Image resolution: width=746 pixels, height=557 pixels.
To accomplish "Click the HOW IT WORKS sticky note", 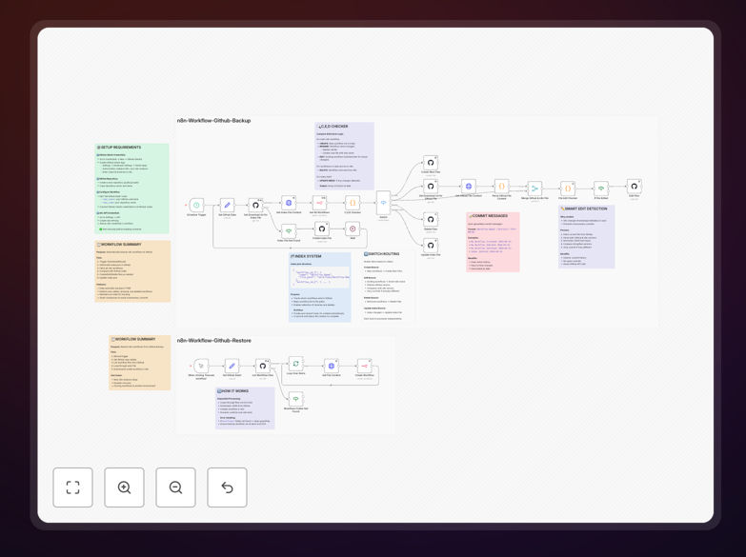I will [x=245, y=408].
